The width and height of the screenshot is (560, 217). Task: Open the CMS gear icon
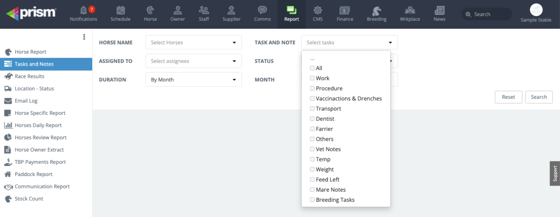(318, 10)
